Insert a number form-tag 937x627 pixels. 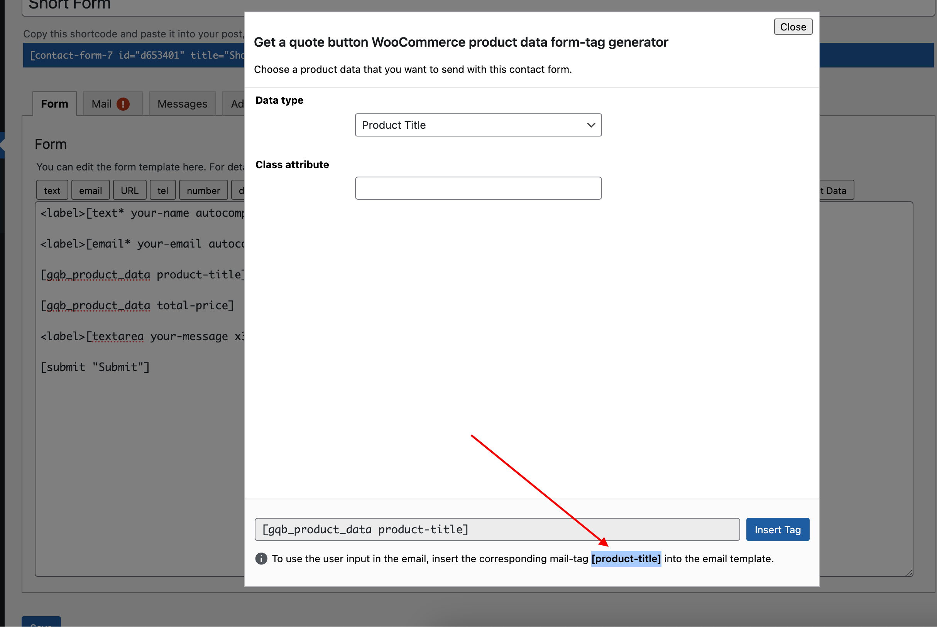tap(203, 190)
